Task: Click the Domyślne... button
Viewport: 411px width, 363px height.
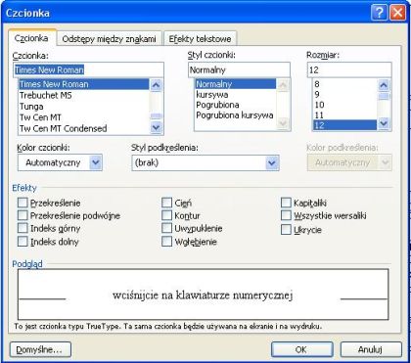Action: pos(40,349)
